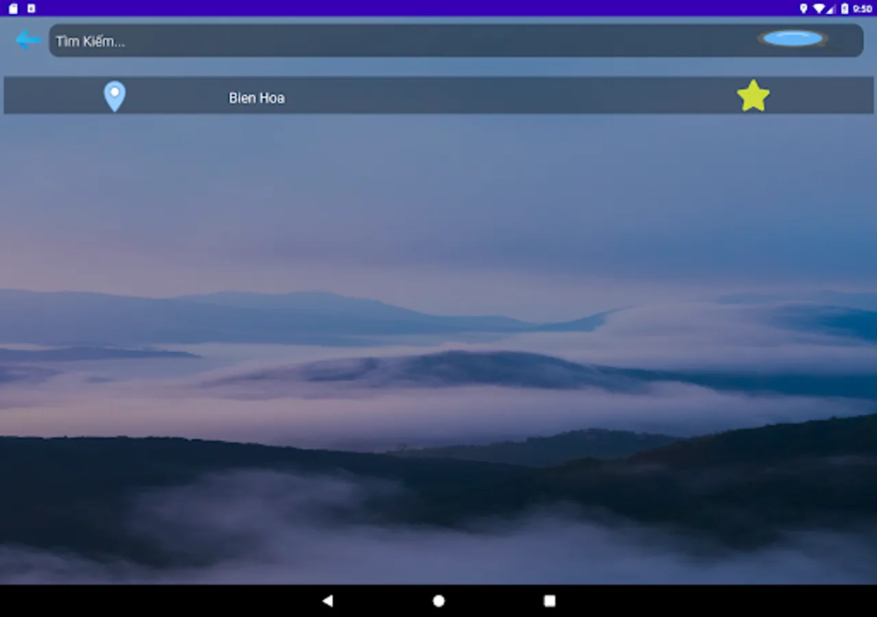Open recent apps with the square button

tap(549, 601)
